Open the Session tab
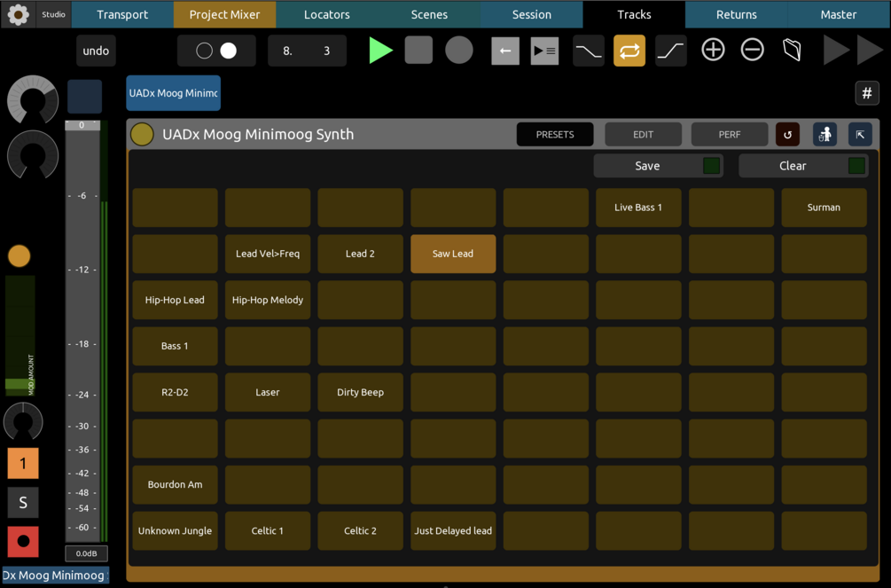This screenshot has width=891, height=588. tap(531, 14)
